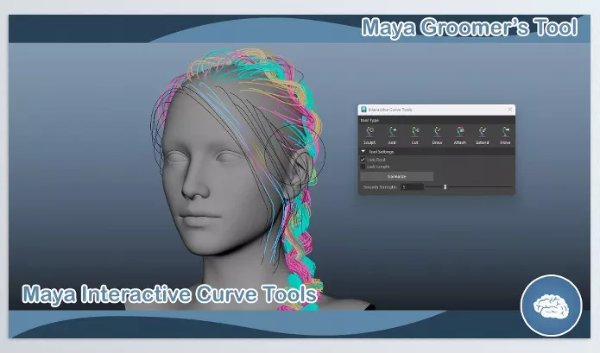The width and height of the screenshot is (600, 353).
Task: Close the Interactive Curve Tools window
Action: (509, 110)
